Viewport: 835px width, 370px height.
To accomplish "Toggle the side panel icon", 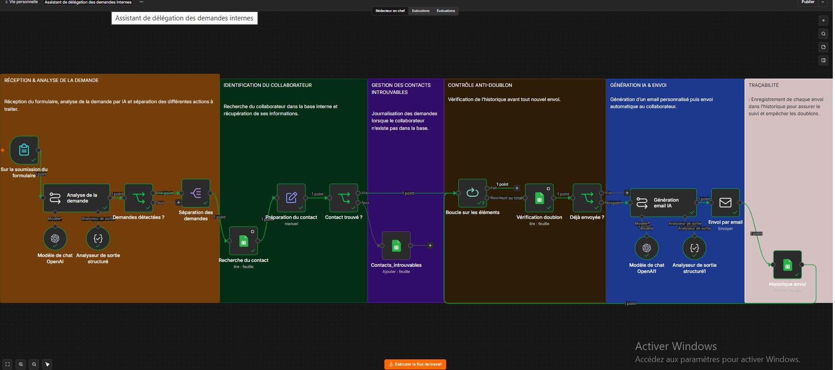I will (x=823, y=60).
